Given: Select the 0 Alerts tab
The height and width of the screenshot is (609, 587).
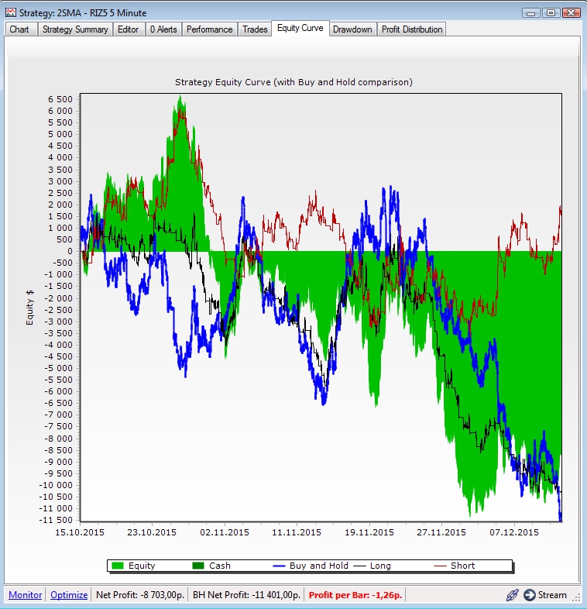Looking at the screenshot, I should (163, 29).
